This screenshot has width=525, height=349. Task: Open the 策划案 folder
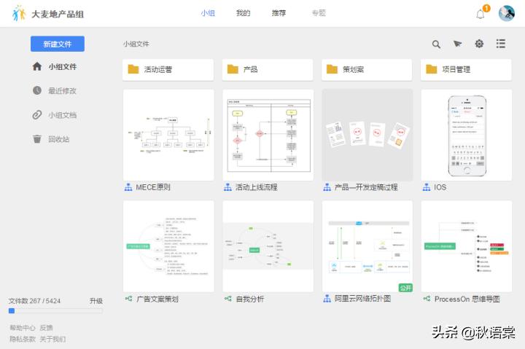coord(367,70)
